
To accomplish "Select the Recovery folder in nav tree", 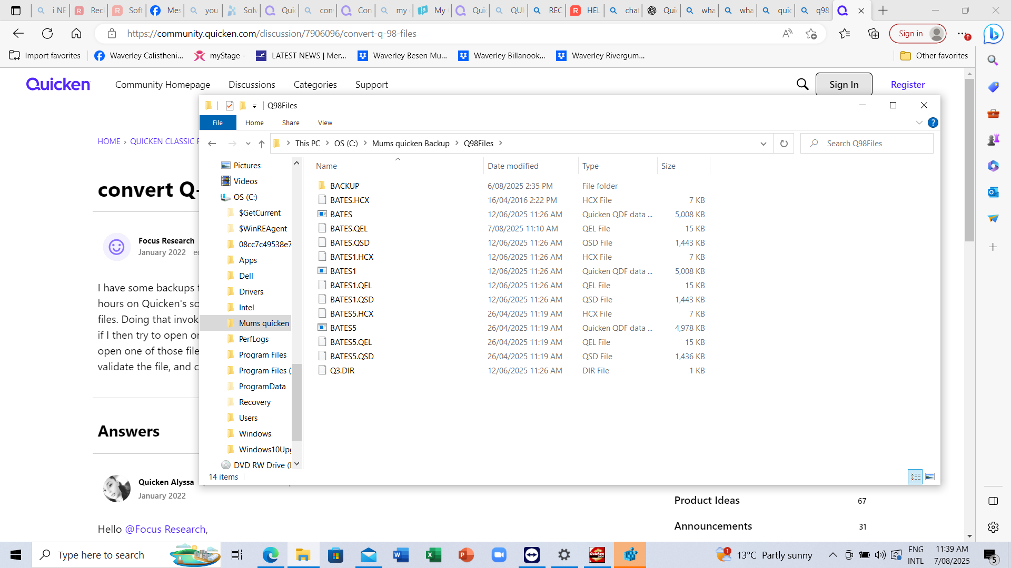I will [x=255, y=402].
